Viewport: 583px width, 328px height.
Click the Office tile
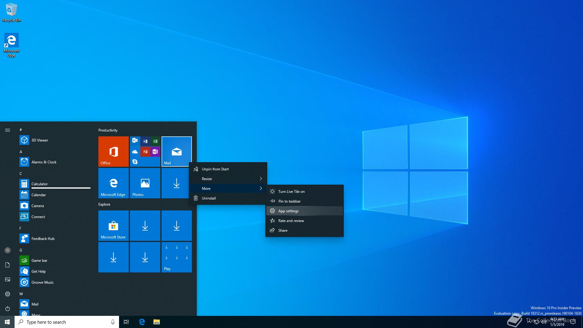(114, 152)
